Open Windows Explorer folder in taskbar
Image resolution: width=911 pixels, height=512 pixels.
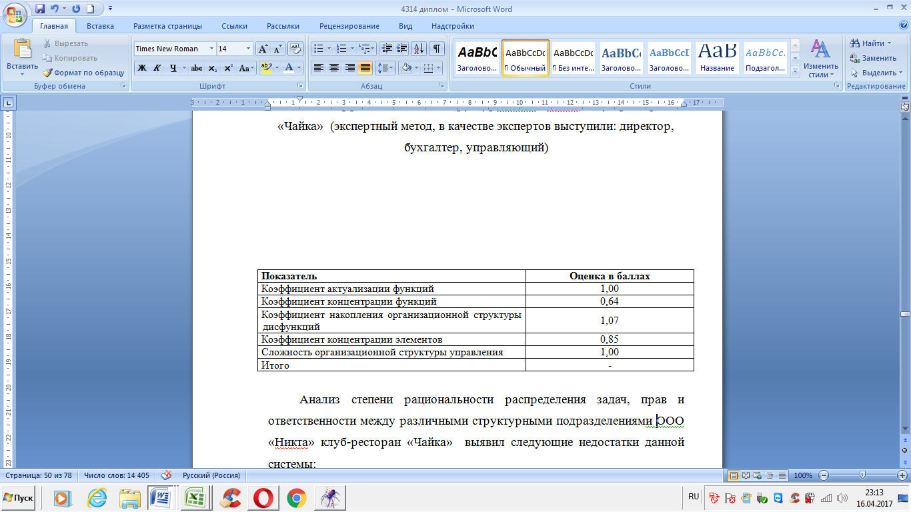point(129,498)
